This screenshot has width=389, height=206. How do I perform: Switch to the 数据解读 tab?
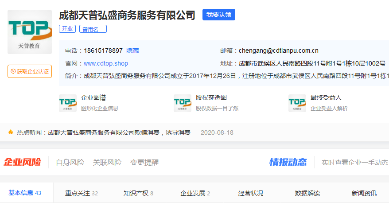point(307,193)
